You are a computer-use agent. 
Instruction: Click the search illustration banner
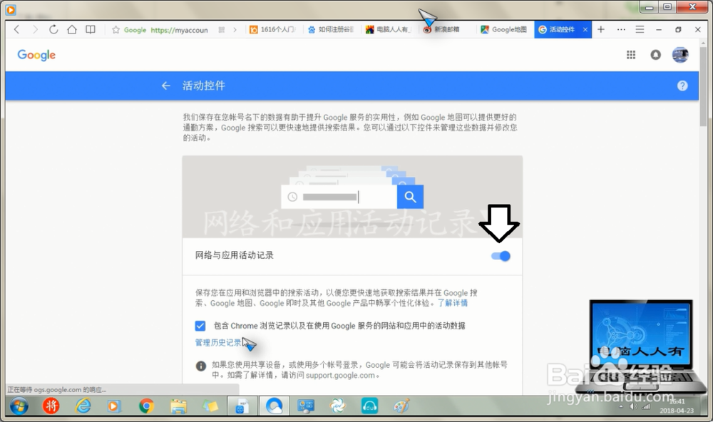pyautogui.click(x=352, y=197)
